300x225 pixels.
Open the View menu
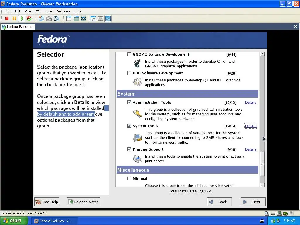28,11
